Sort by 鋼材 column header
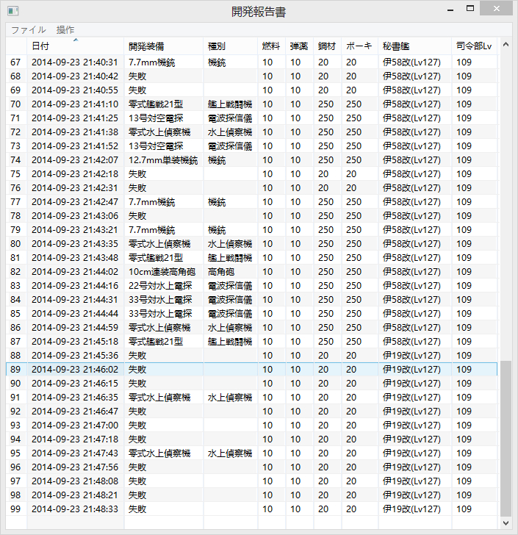 pos(328,46)
